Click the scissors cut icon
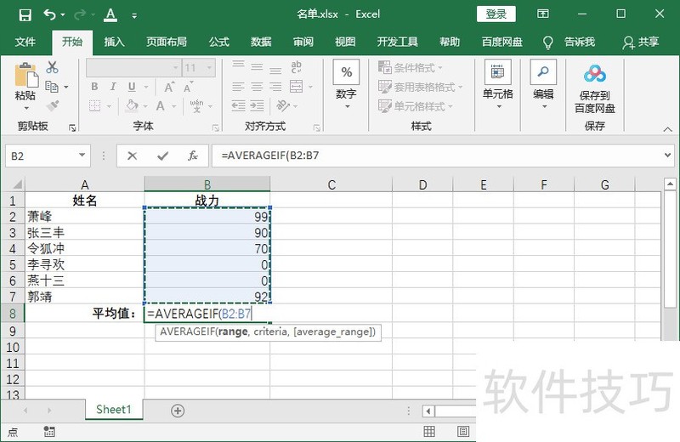The height and width of the screenshot is (442, 680). pos(52,67)
